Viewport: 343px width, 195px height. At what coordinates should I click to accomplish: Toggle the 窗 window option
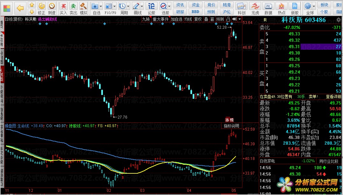212,19
